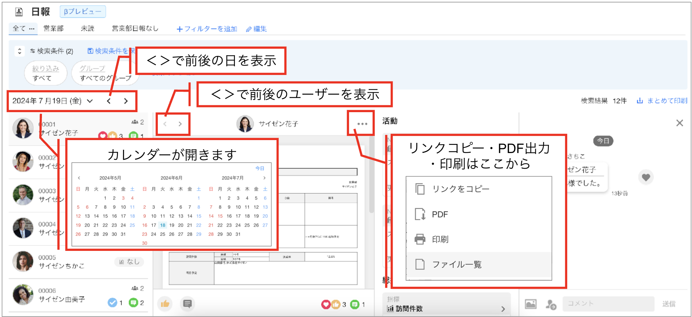Screen dimensions: 692x317
Task: Select PDF menu item
Action: coord(479,214)
